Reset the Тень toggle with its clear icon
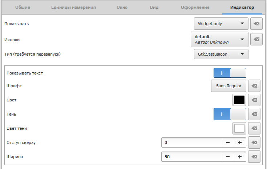This screenshot has height=169, width=267. pos(254,114)
